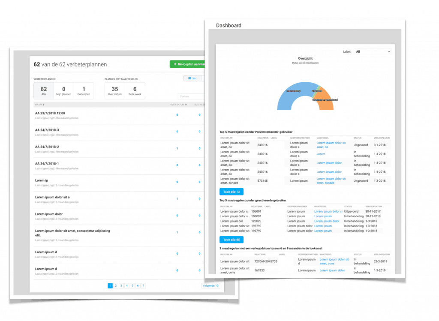Click the Toon alle 85 button
The width and height of the screenshot is (439, 321).
coord(232,240)
